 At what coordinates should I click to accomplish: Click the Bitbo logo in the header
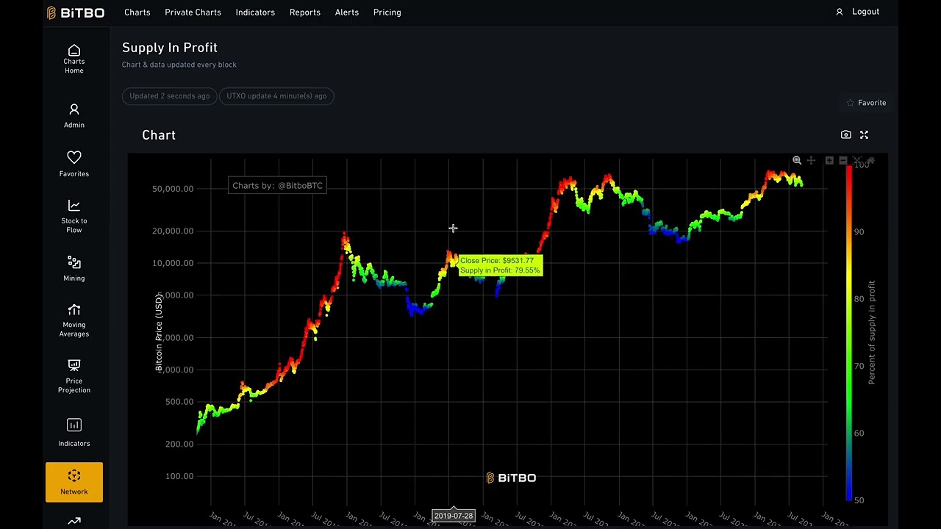tap(76, 12)
